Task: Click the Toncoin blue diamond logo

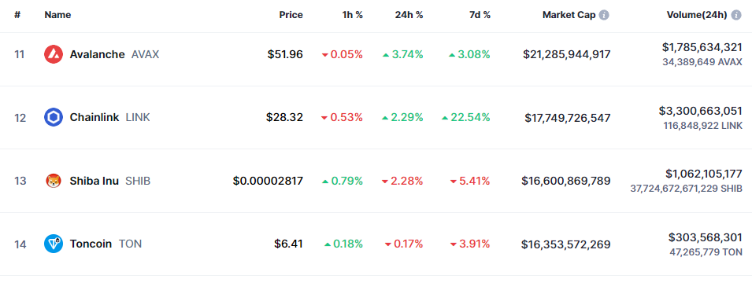Action: tap(54, 244)
